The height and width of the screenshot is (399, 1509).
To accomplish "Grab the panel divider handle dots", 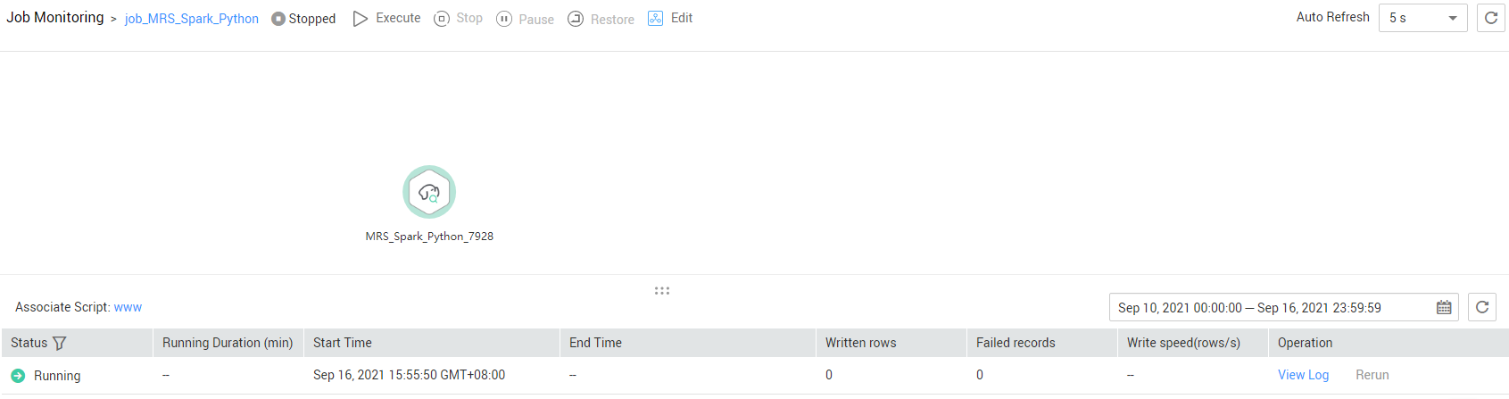I will pos(662,291).
